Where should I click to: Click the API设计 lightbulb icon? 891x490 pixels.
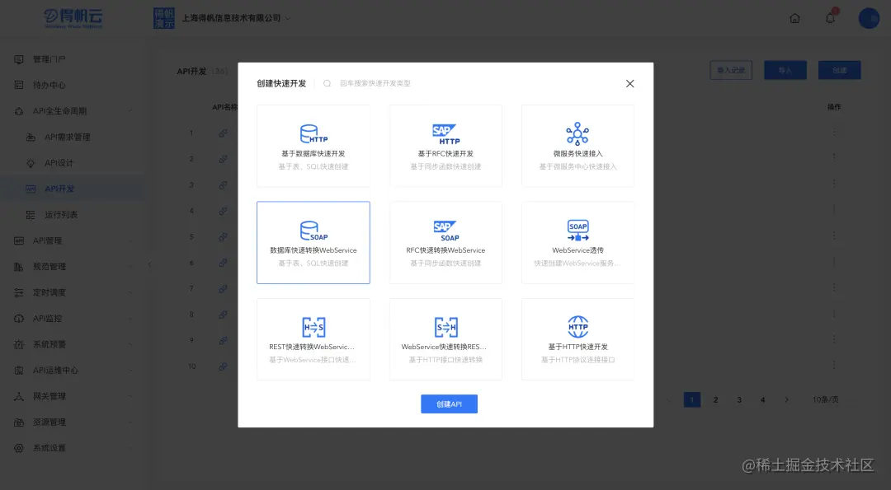pos(31,163)
